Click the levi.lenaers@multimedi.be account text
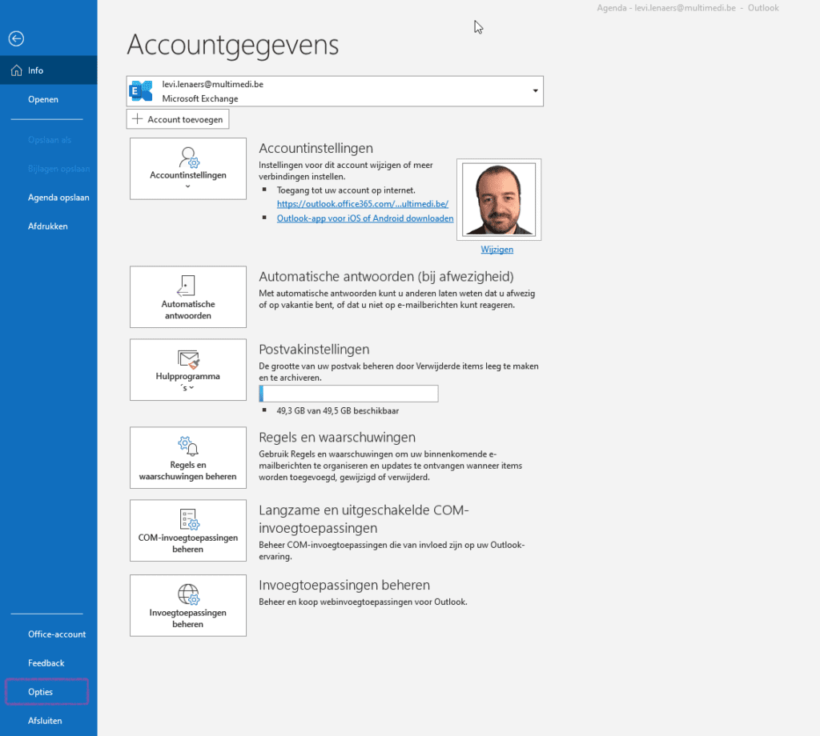This screenshot has height=736, width=820. click(212, 84)
